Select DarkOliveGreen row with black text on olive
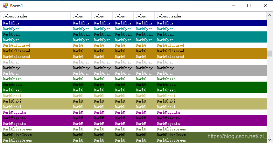 point(134,135)
